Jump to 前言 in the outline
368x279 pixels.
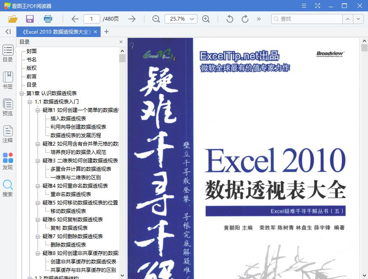coord(32,77)
